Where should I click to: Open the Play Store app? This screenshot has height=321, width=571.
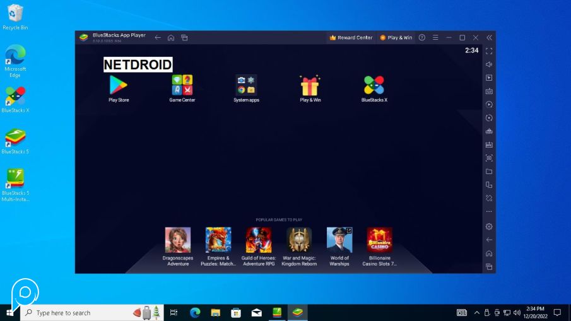pyautogui.click(x=118, y=85)
